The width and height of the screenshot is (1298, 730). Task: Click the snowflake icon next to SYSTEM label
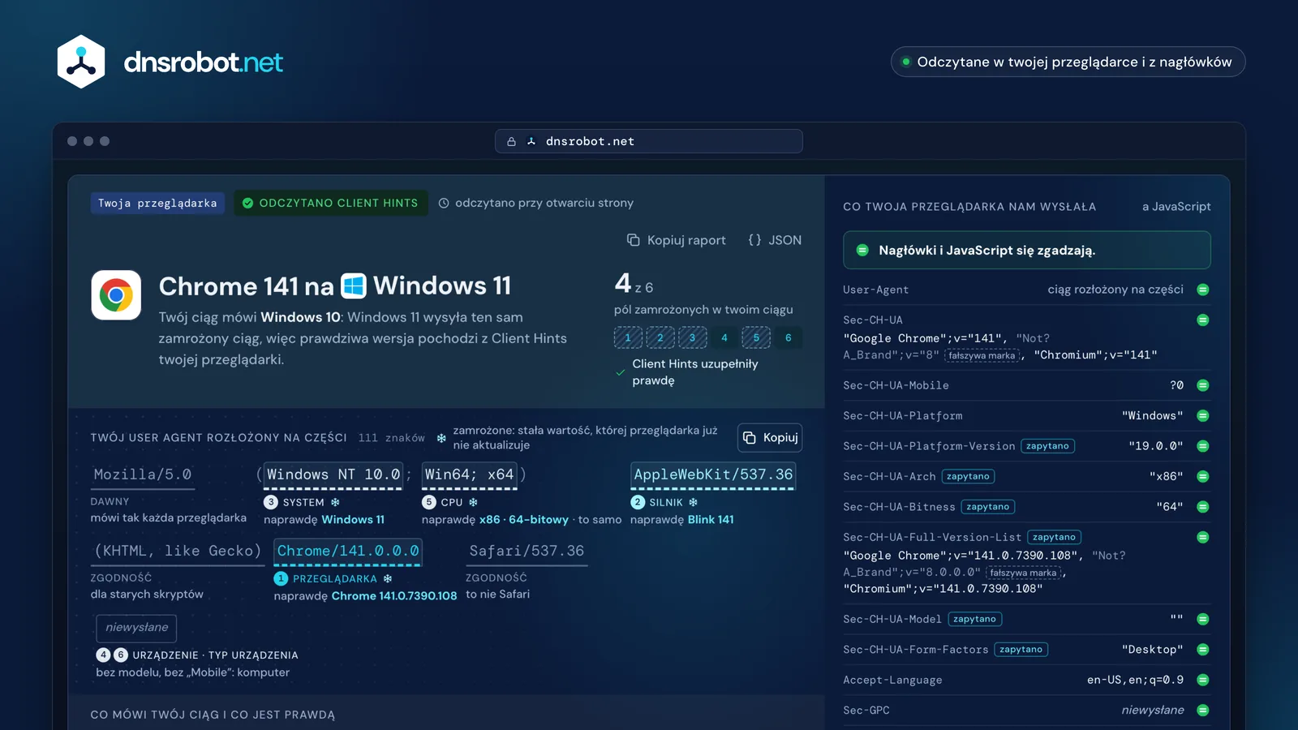(335, 503)
